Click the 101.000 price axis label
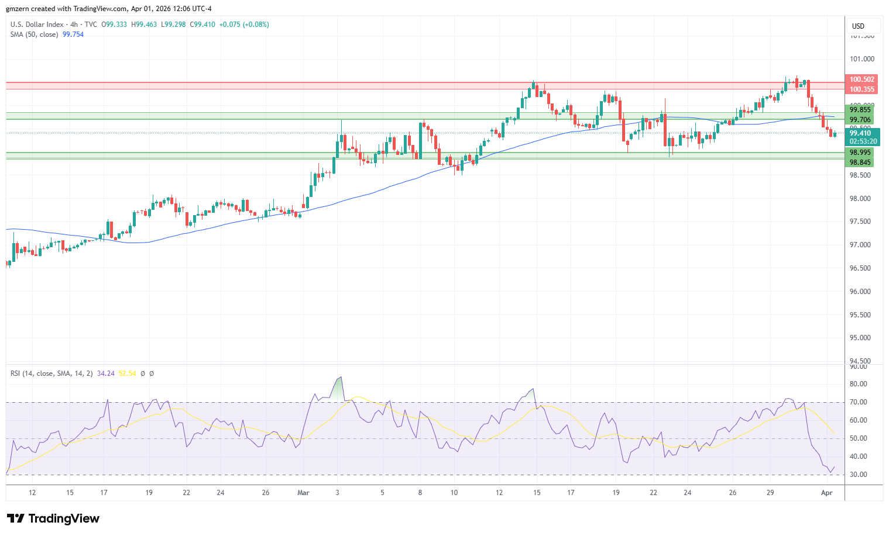Viewport: 889px width, 536px height. [x=862, y=59]
